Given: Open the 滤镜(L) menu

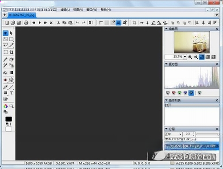Looking at the screenshot, I should click(x=65, y=10).
